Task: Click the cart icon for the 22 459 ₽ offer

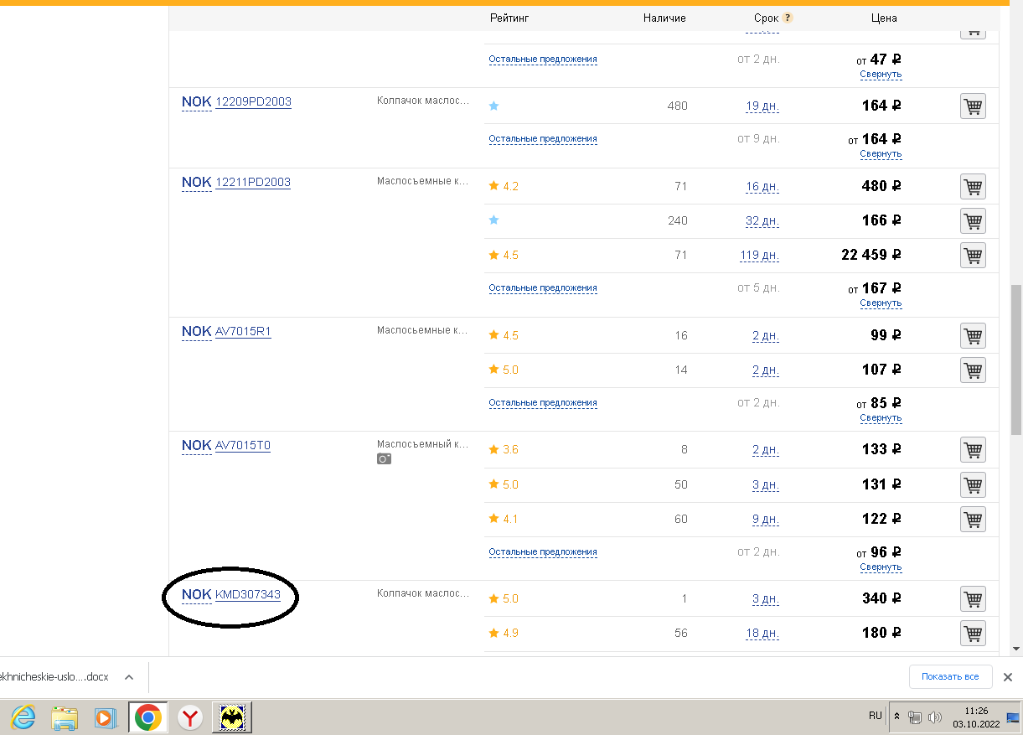Action: 972,255
